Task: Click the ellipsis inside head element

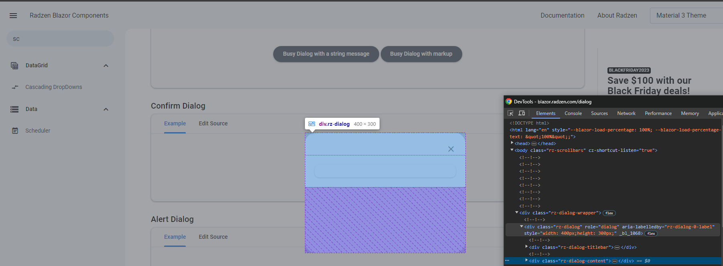Action: click(534, 144)
